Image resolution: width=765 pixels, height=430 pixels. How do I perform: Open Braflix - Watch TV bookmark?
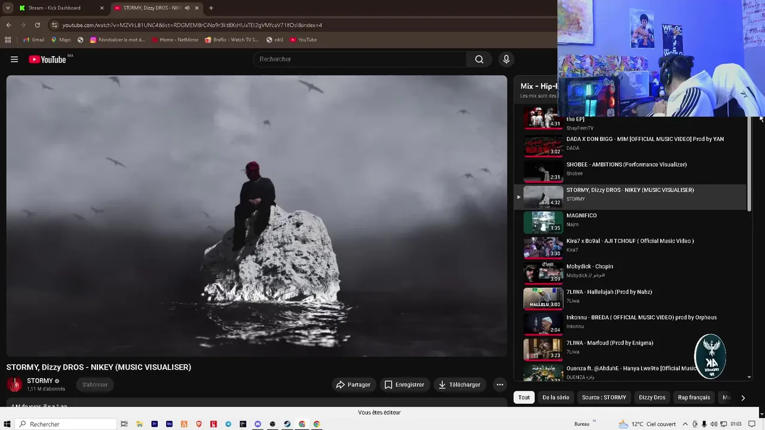tap(231, 40)
